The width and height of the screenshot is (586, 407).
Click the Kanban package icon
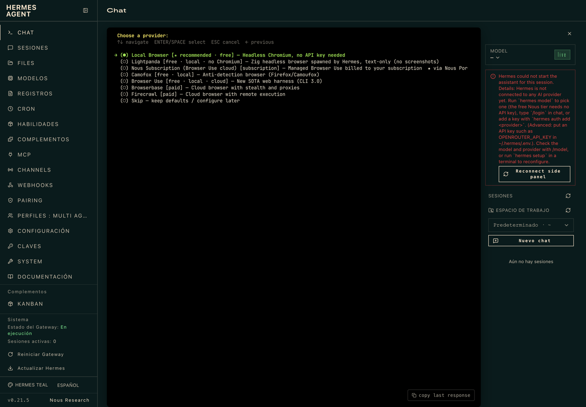(x=11, y=304)
